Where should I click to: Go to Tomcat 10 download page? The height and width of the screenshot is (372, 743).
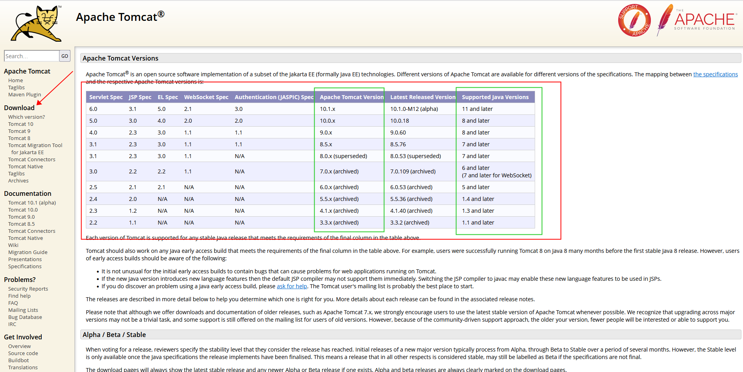click(21, 124)
